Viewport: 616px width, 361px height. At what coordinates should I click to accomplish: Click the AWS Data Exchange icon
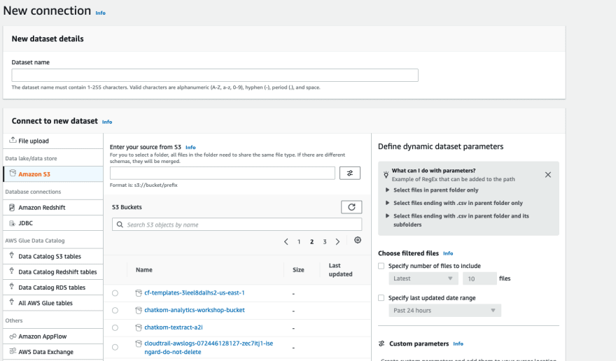[13, 351]
